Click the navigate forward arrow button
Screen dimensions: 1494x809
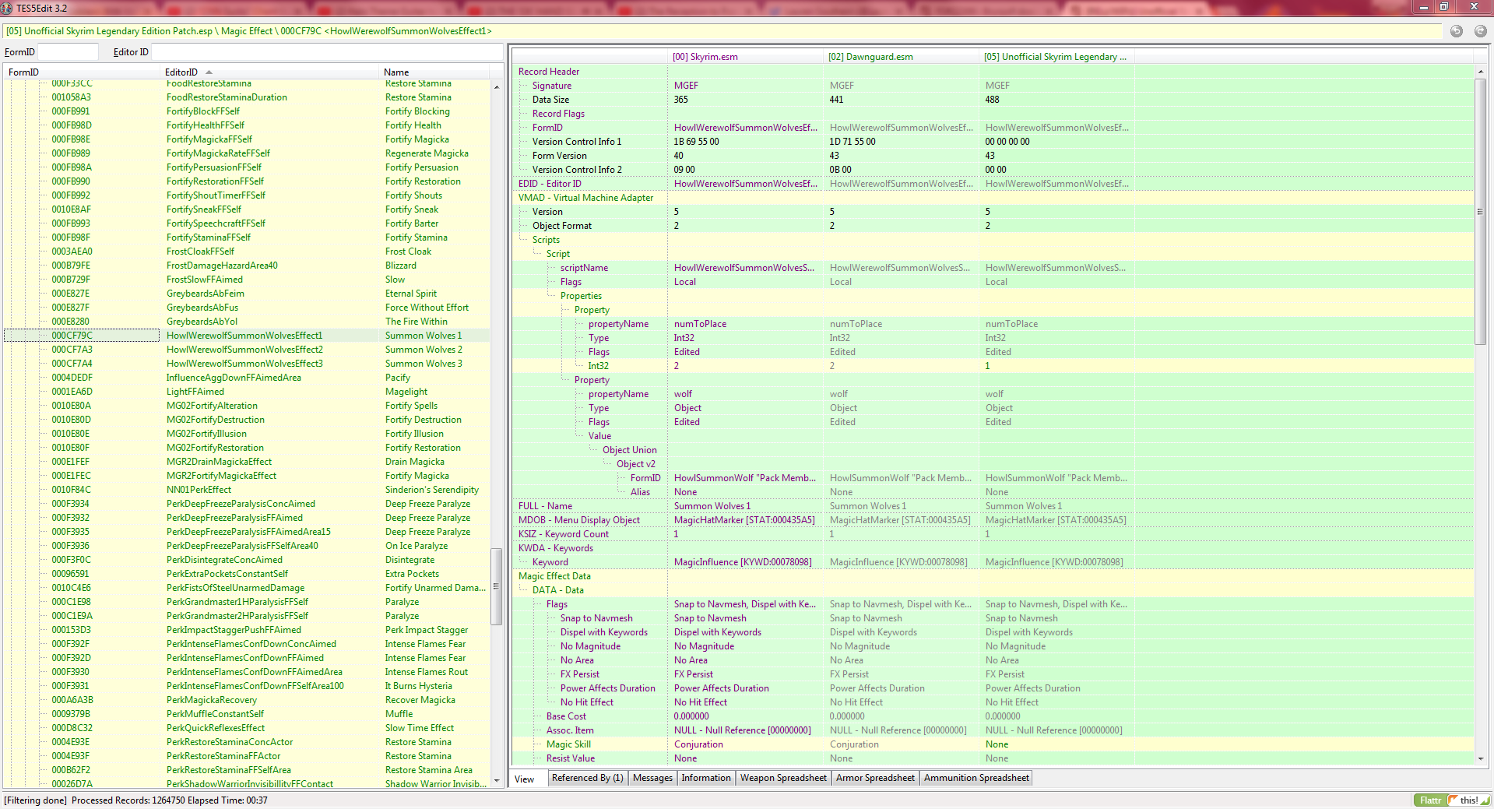pos(1480,31)
